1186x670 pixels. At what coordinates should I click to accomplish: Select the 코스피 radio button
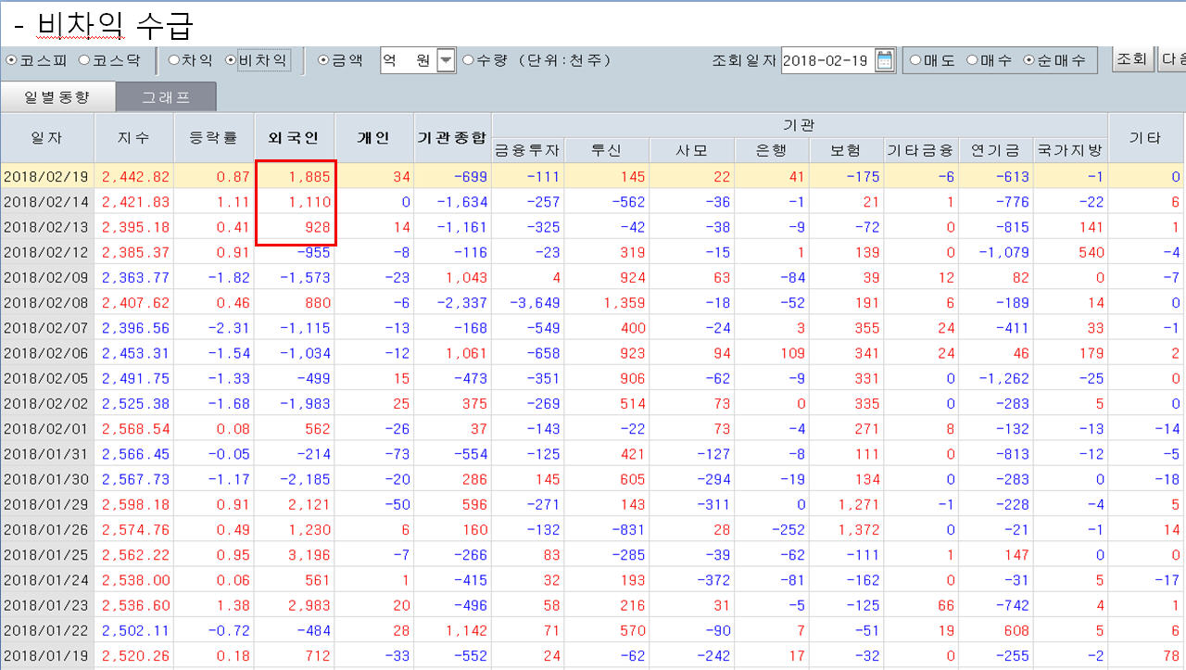(x=12, y=60)
